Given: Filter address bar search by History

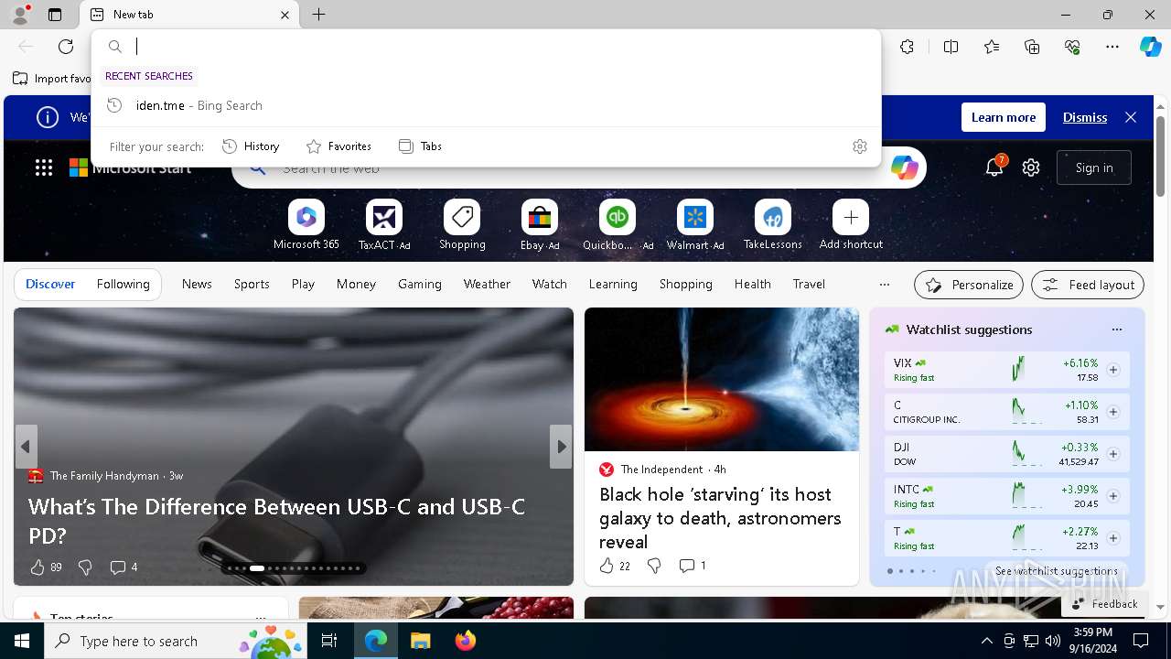Looking at the screenshot, I should coord(251,146).
